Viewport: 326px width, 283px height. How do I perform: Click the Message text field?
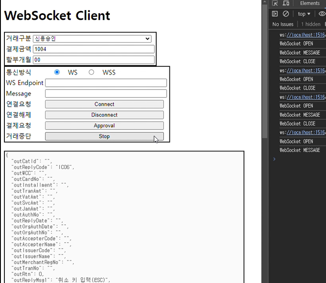(x=106, y=93)
